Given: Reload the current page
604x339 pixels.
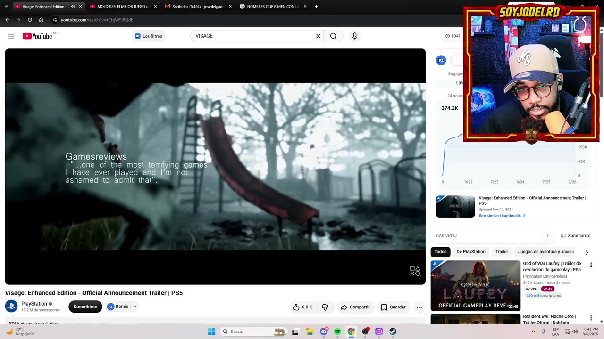Looking at the screenshot, I should [x=30, y=20].
